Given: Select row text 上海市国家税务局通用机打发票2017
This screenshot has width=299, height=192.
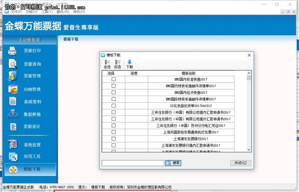Looking at the screenshot, I should click(x=191, y=132).
